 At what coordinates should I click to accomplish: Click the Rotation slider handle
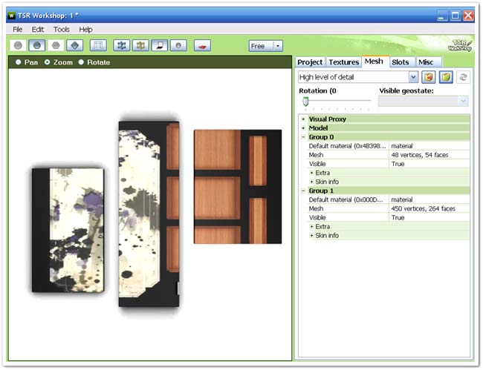pyautogui.click(x=305, y=101)
